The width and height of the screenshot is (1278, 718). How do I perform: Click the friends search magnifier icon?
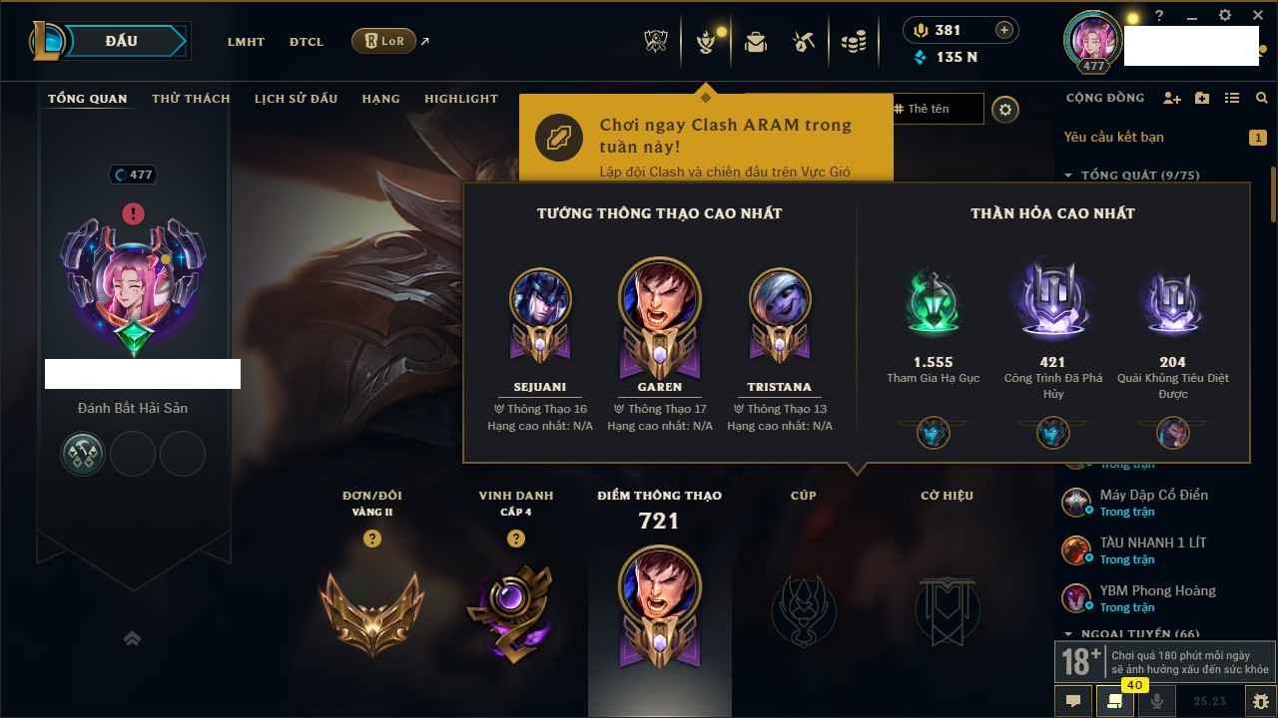1262,98
